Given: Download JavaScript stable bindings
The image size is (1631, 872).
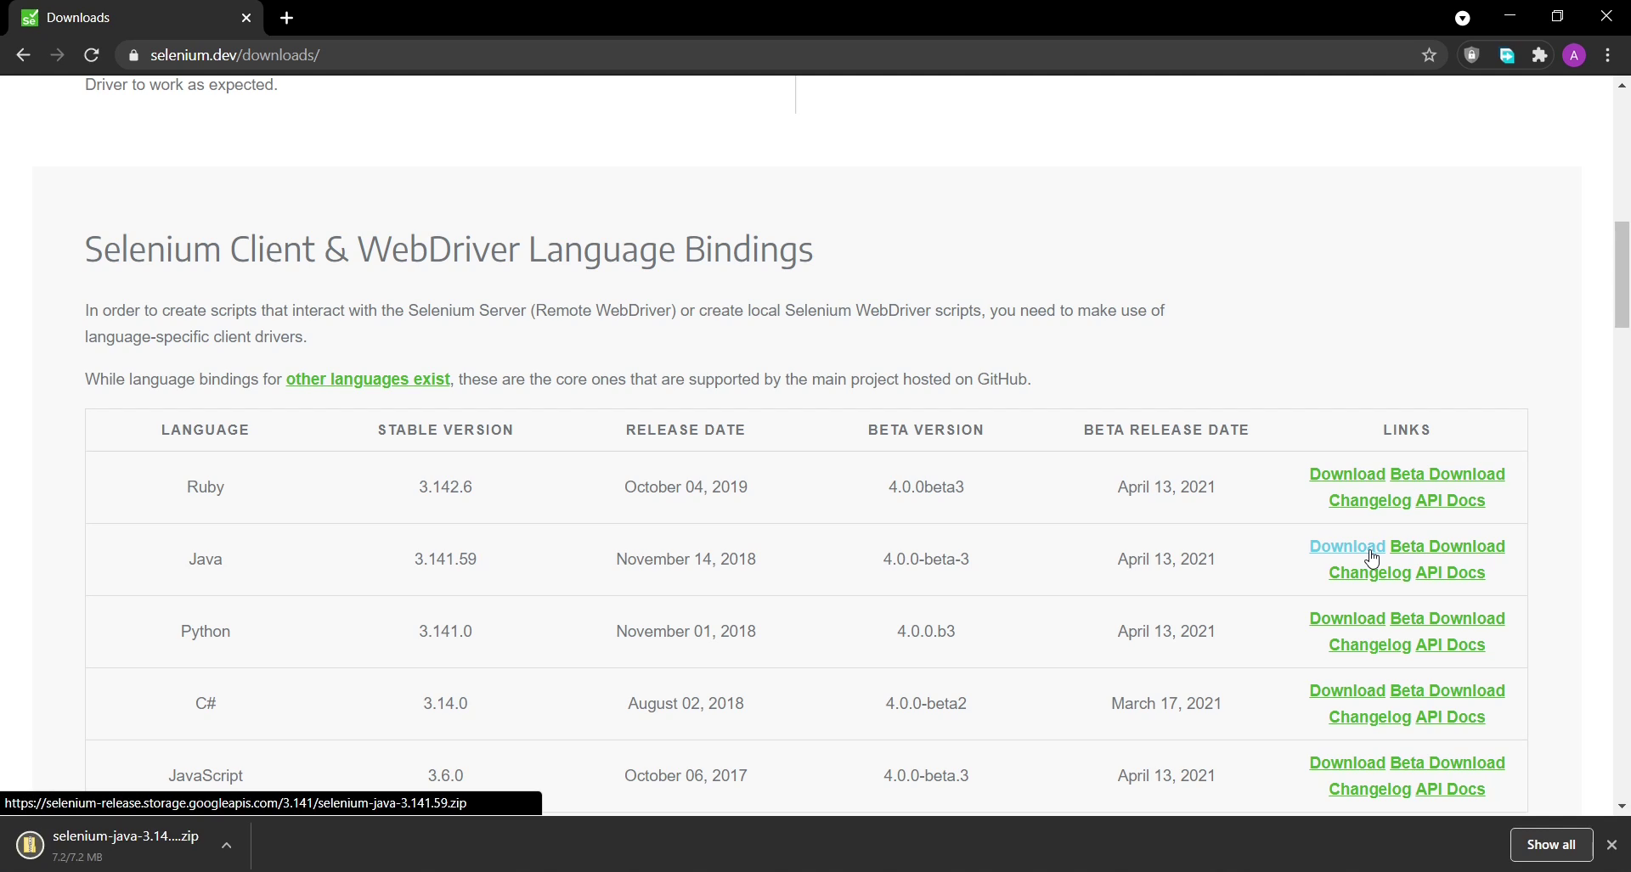Looking at the screenshot, I should click(x=1347, y=763).
